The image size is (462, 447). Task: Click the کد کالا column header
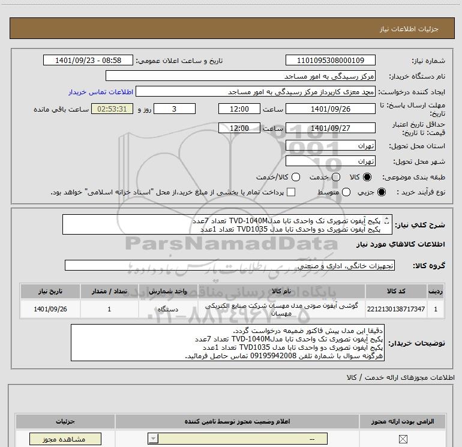point(396,292)
